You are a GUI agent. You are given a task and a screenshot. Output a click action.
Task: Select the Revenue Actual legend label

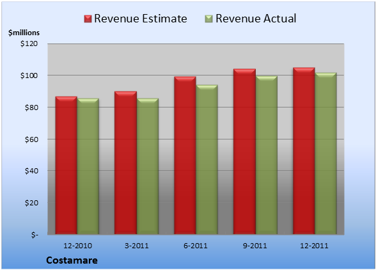pyautogui.click(x=256, y=19)
